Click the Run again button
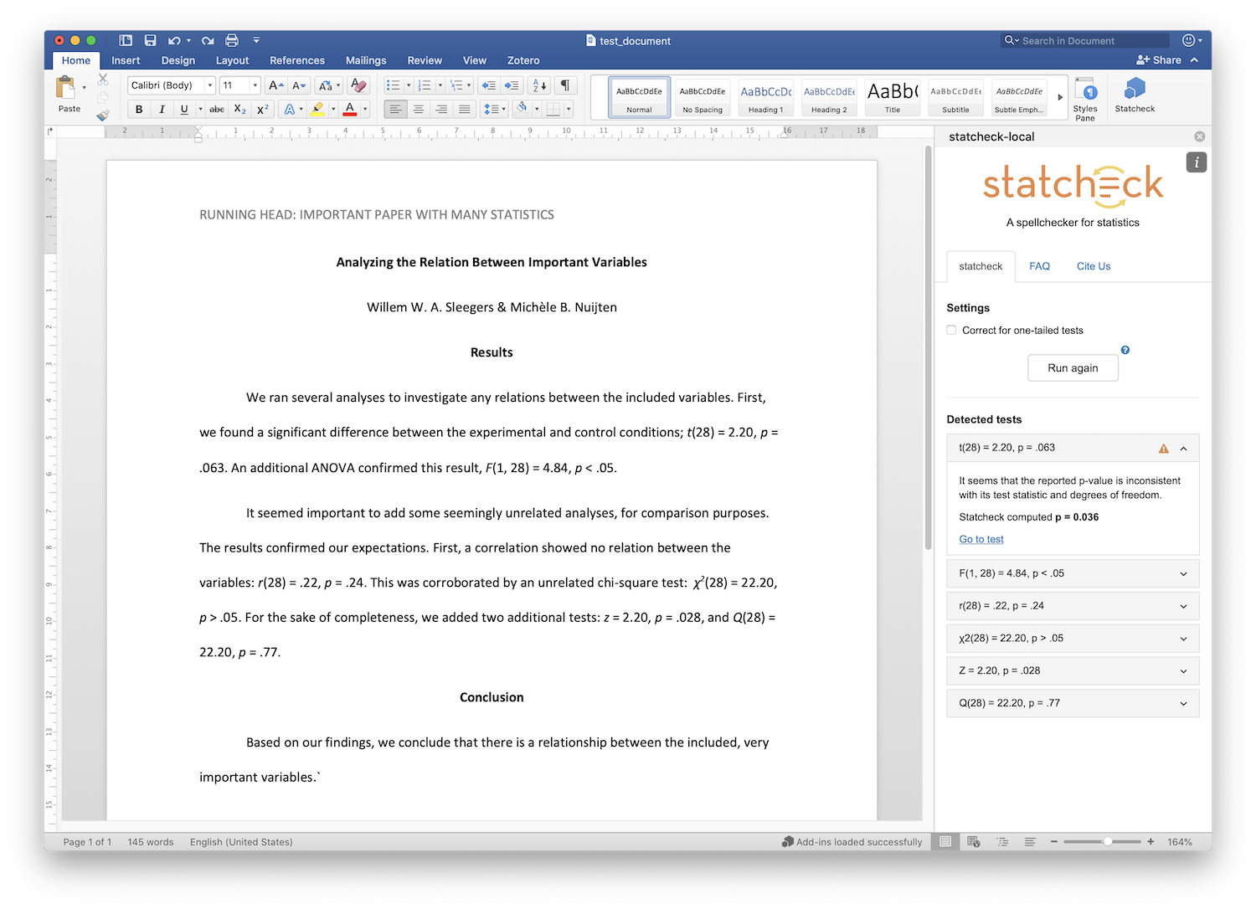 pyautogui.click(x=1073, y=368)
